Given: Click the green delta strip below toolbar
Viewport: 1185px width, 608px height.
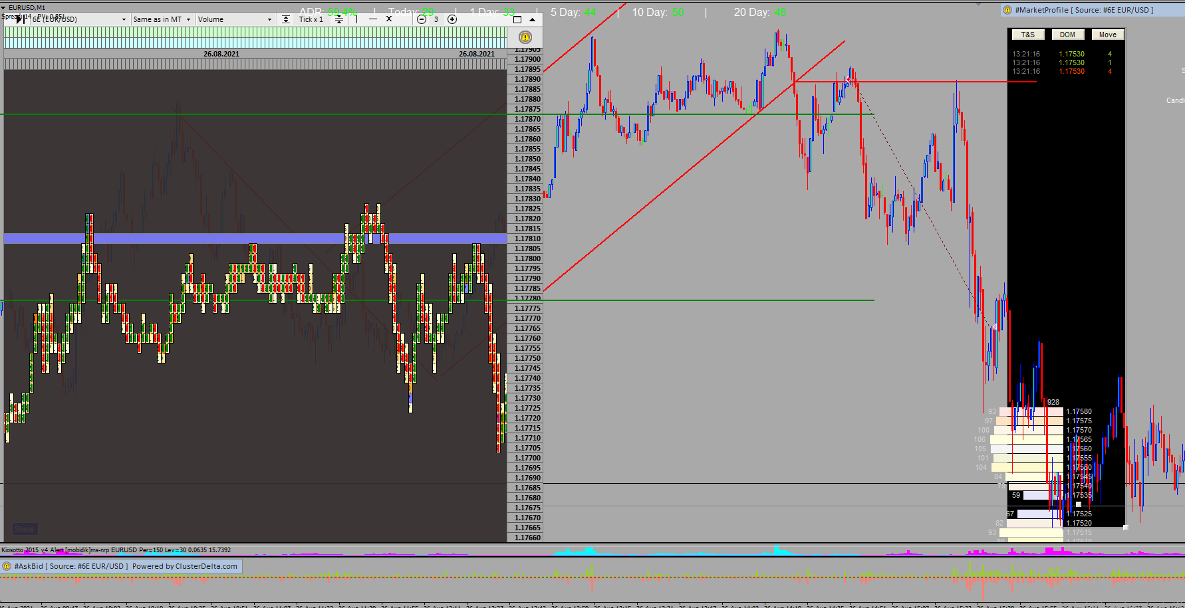Looking at the screenshot, I should click(255, 33).
